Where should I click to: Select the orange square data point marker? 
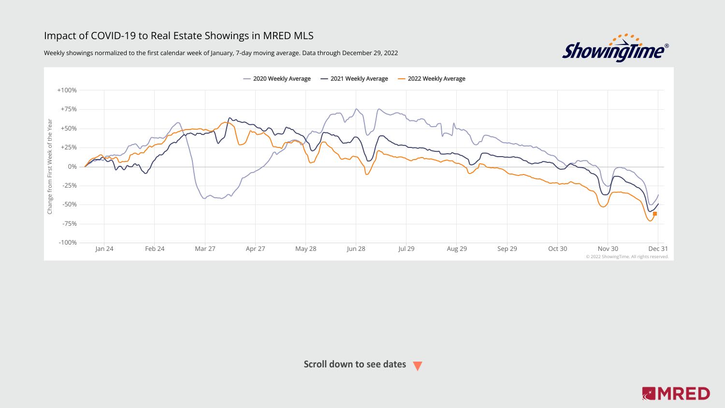pos(655,214)
